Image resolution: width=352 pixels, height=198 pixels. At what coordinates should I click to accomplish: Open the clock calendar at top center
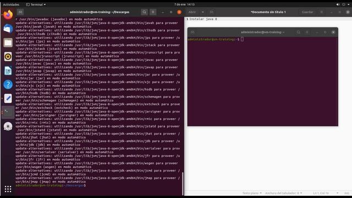tap(184, 4)
